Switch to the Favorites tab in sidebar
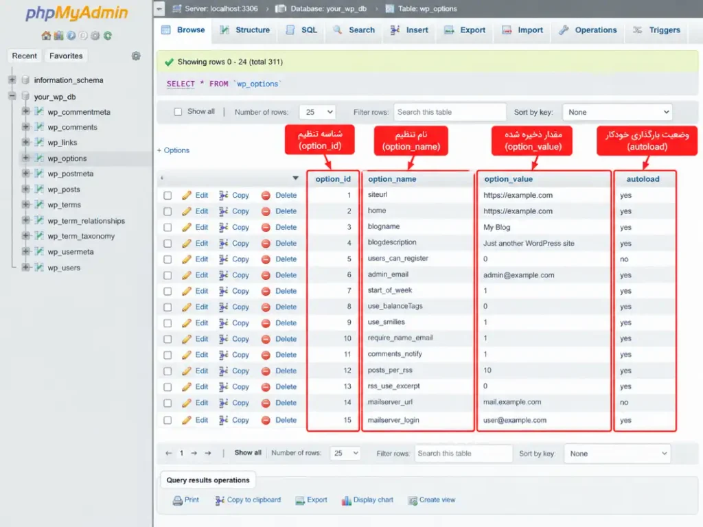 coord(66,56)
